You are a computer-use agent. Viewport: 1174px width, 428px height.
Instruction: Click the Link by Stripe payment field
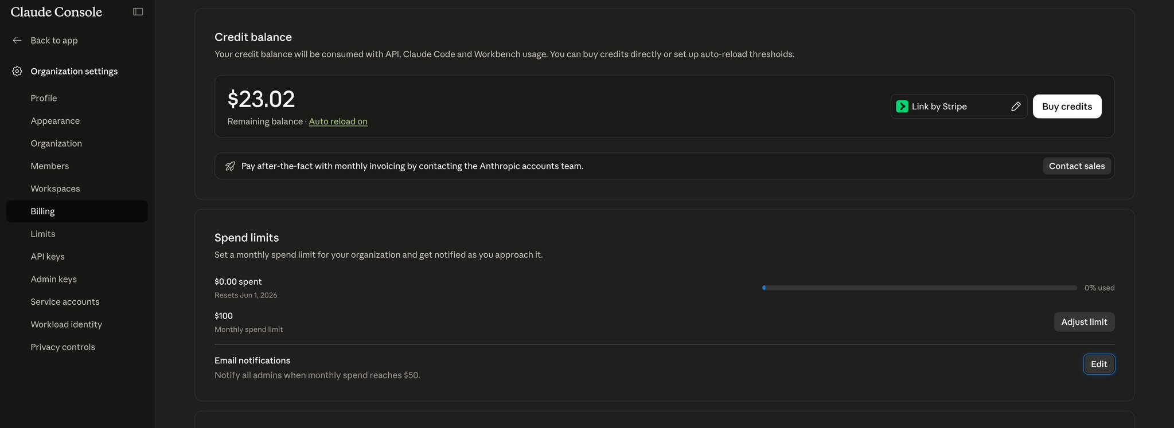(x=958, y=107)
